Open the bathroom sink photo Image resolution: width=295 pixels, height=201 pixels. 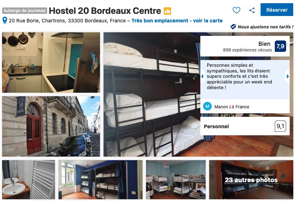point(28,180)
